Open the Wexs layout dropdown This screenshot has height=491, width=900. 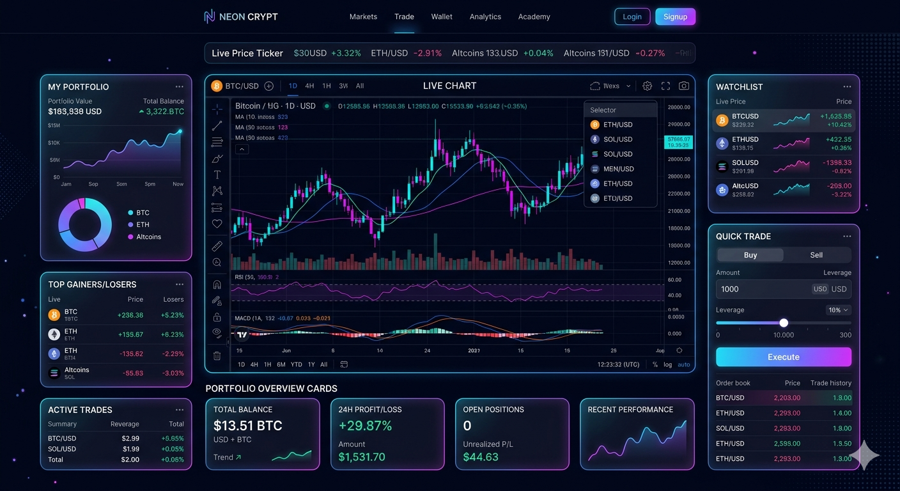[x=610, y=86]
